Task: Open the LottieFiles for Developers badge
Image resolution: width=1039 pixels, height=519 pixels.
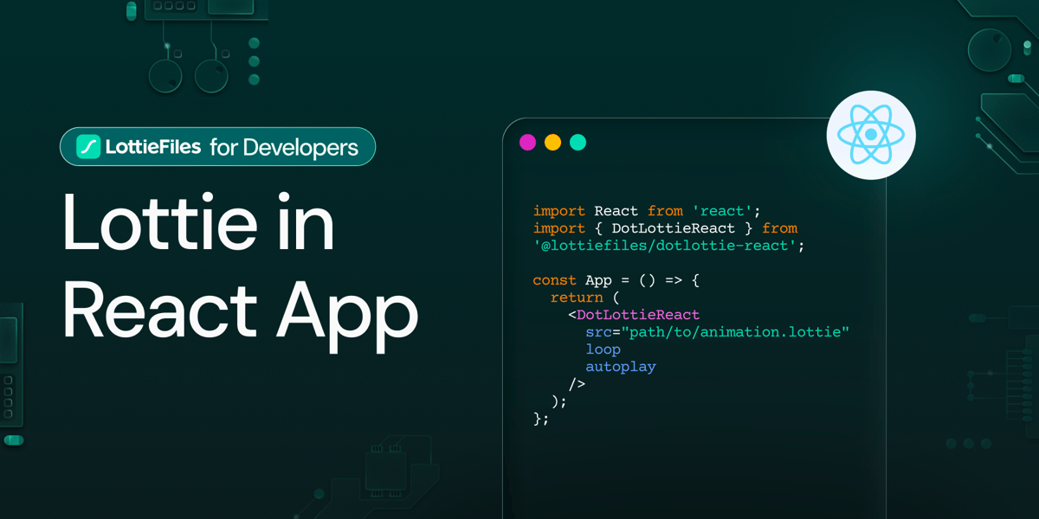Action: coord(217,146)
